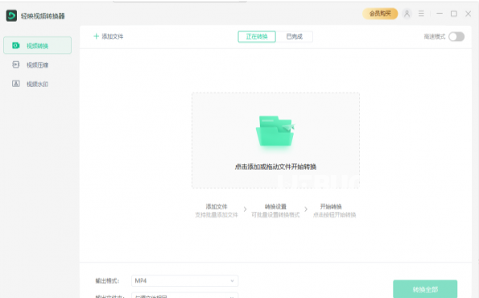Maximize the converter window
The image size is (479, 298).
454,14
